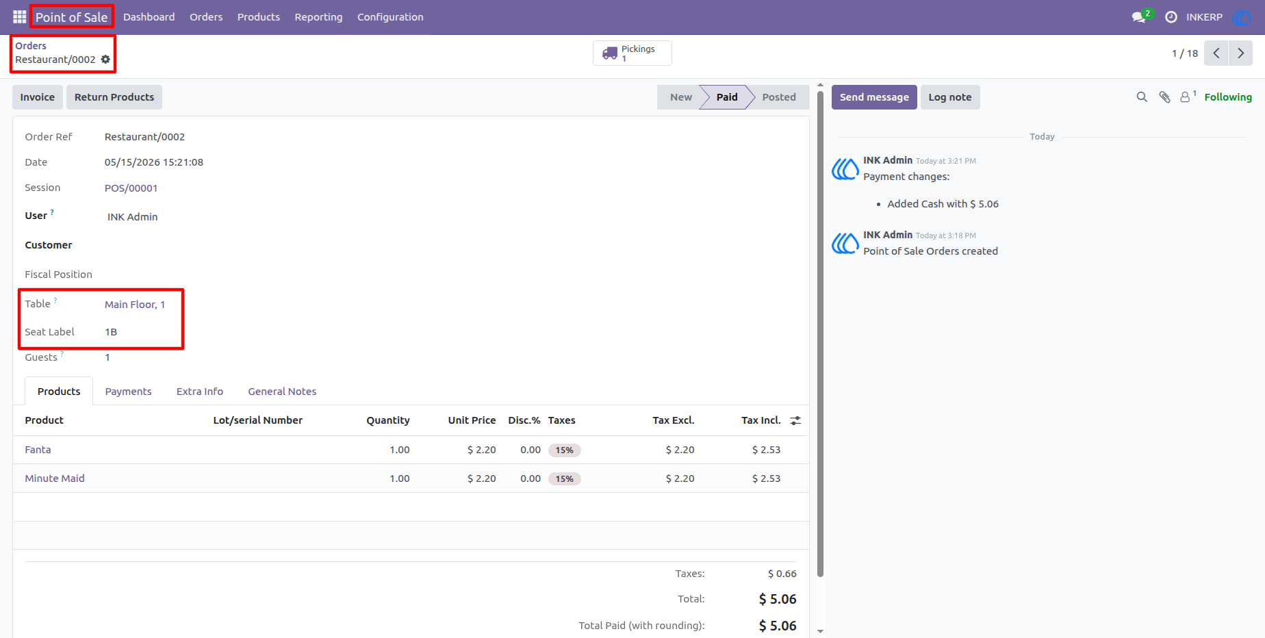This screenshot has width=1265, height=638.
Task: Open the Pickings truck icon
Action: coord(610,53)
